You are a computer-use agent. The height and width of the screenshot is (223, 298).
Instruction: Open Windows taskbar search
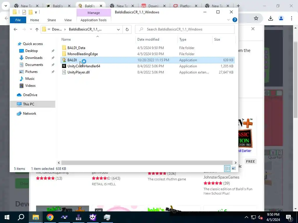tap(21, 217)
